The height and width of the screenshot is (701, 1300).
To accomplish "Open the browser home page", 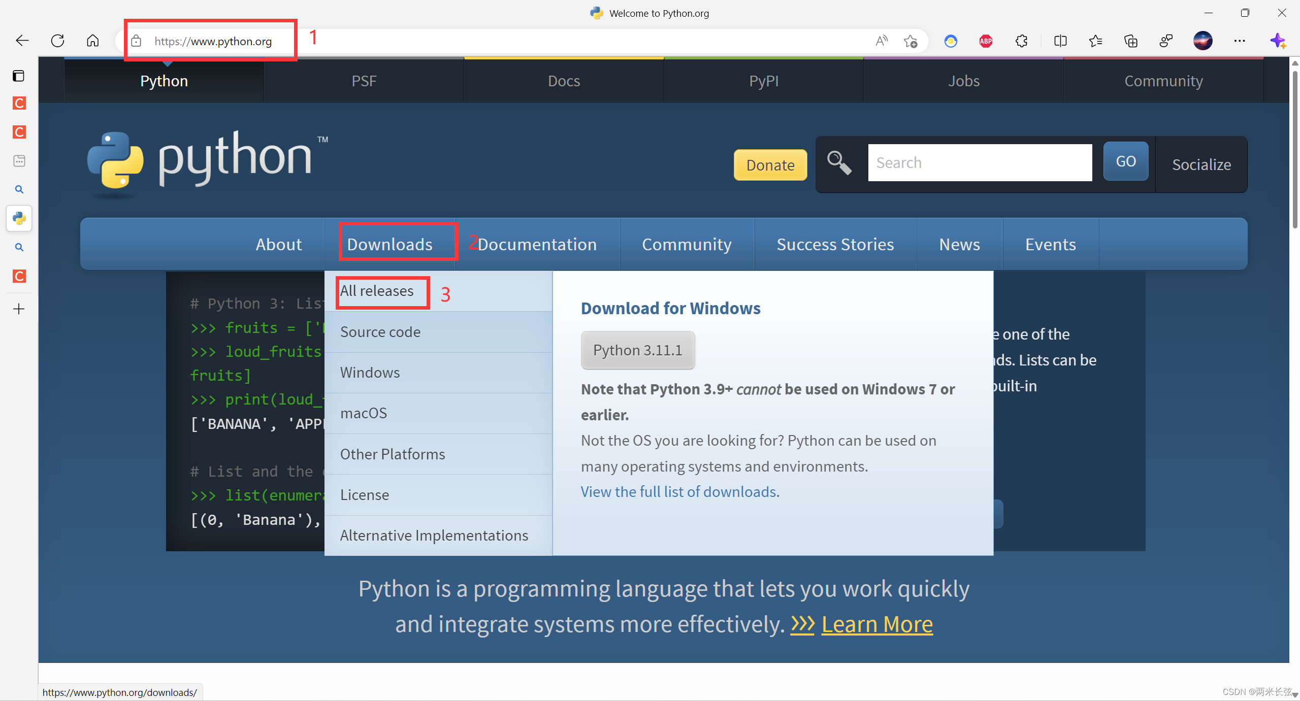I will coord(92,41).
